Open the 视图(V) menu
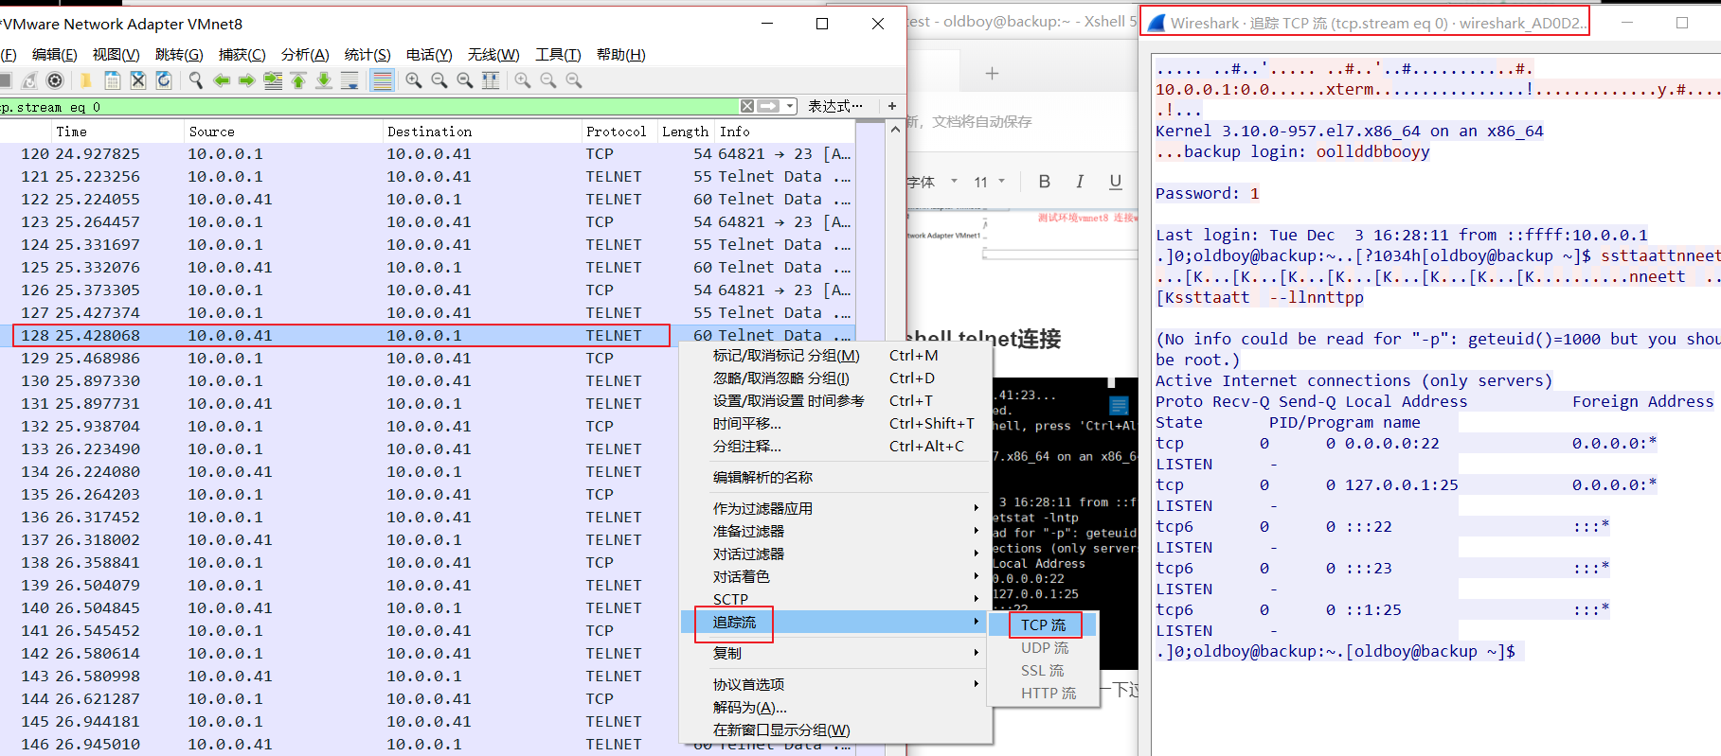 pyautogui.click(x=116, y=55)
